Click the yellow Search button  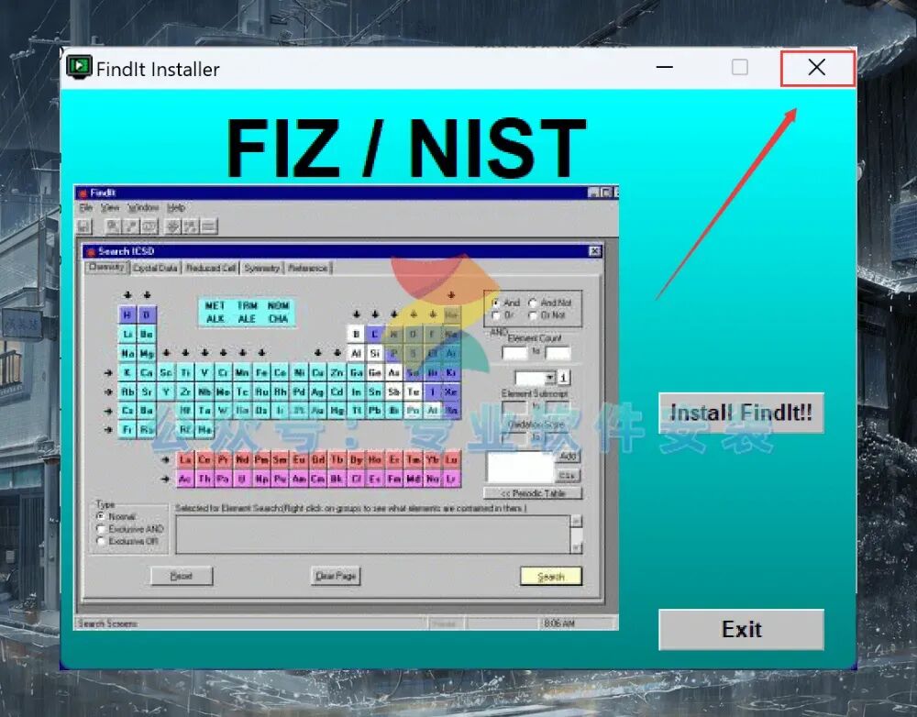pos(551,576)
